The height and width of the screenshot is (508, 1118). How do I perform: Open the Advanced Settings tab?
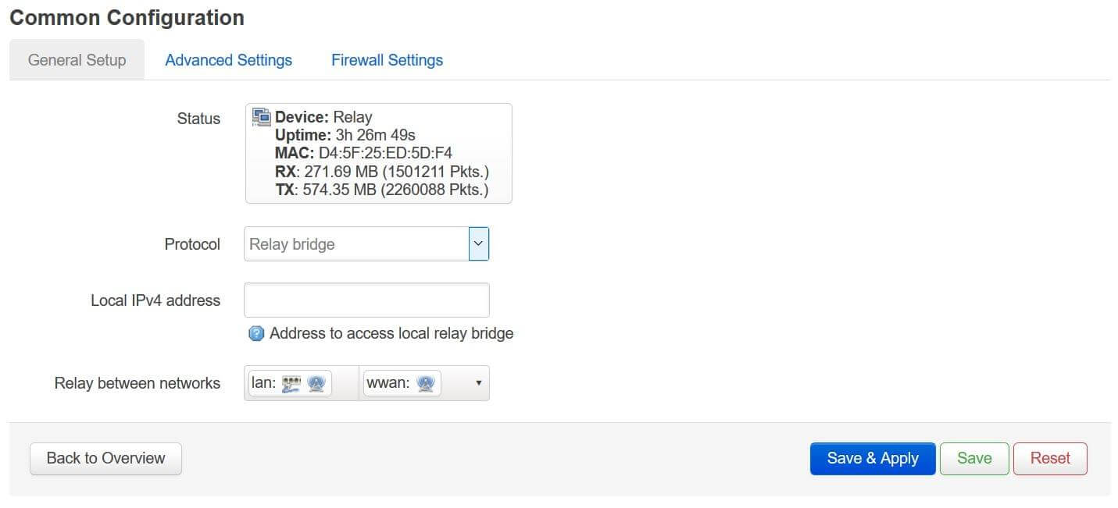228,60
